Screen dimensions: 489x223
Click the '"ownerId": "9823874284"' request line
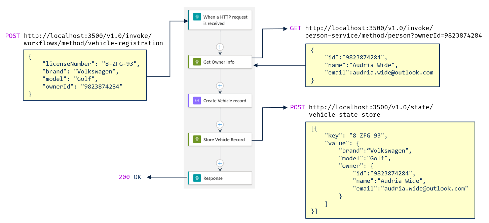point(82,87)
